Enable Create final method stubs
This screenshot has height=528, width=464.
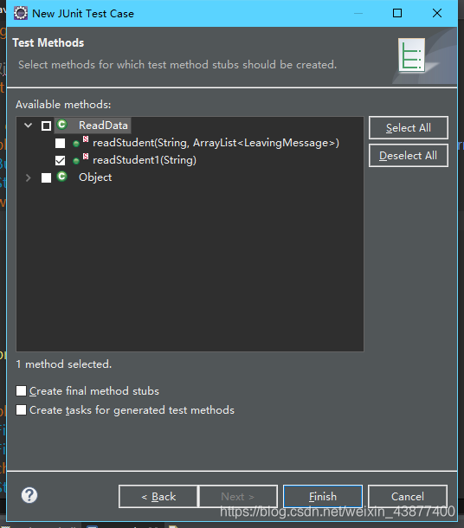pos(22,391)
